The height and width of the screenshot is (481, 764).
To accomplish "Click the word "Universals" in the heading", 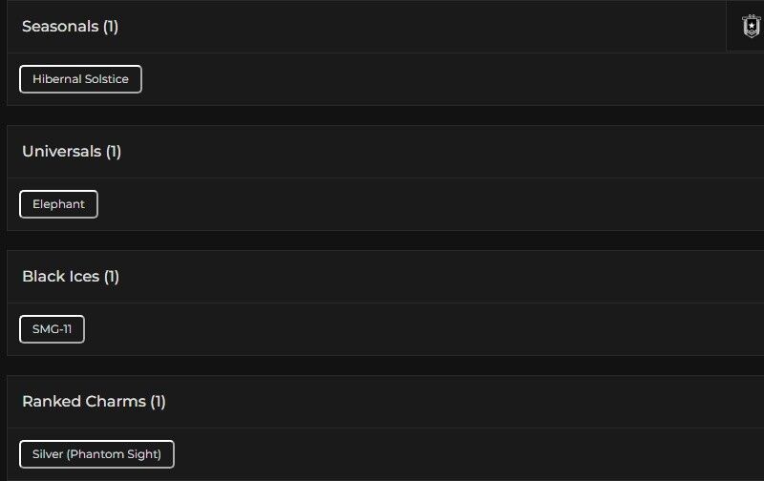I will click(61, 152).
